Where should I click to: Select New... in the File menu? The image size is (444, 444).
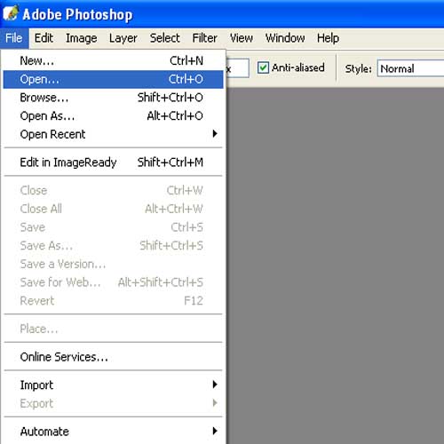point(113,60)
